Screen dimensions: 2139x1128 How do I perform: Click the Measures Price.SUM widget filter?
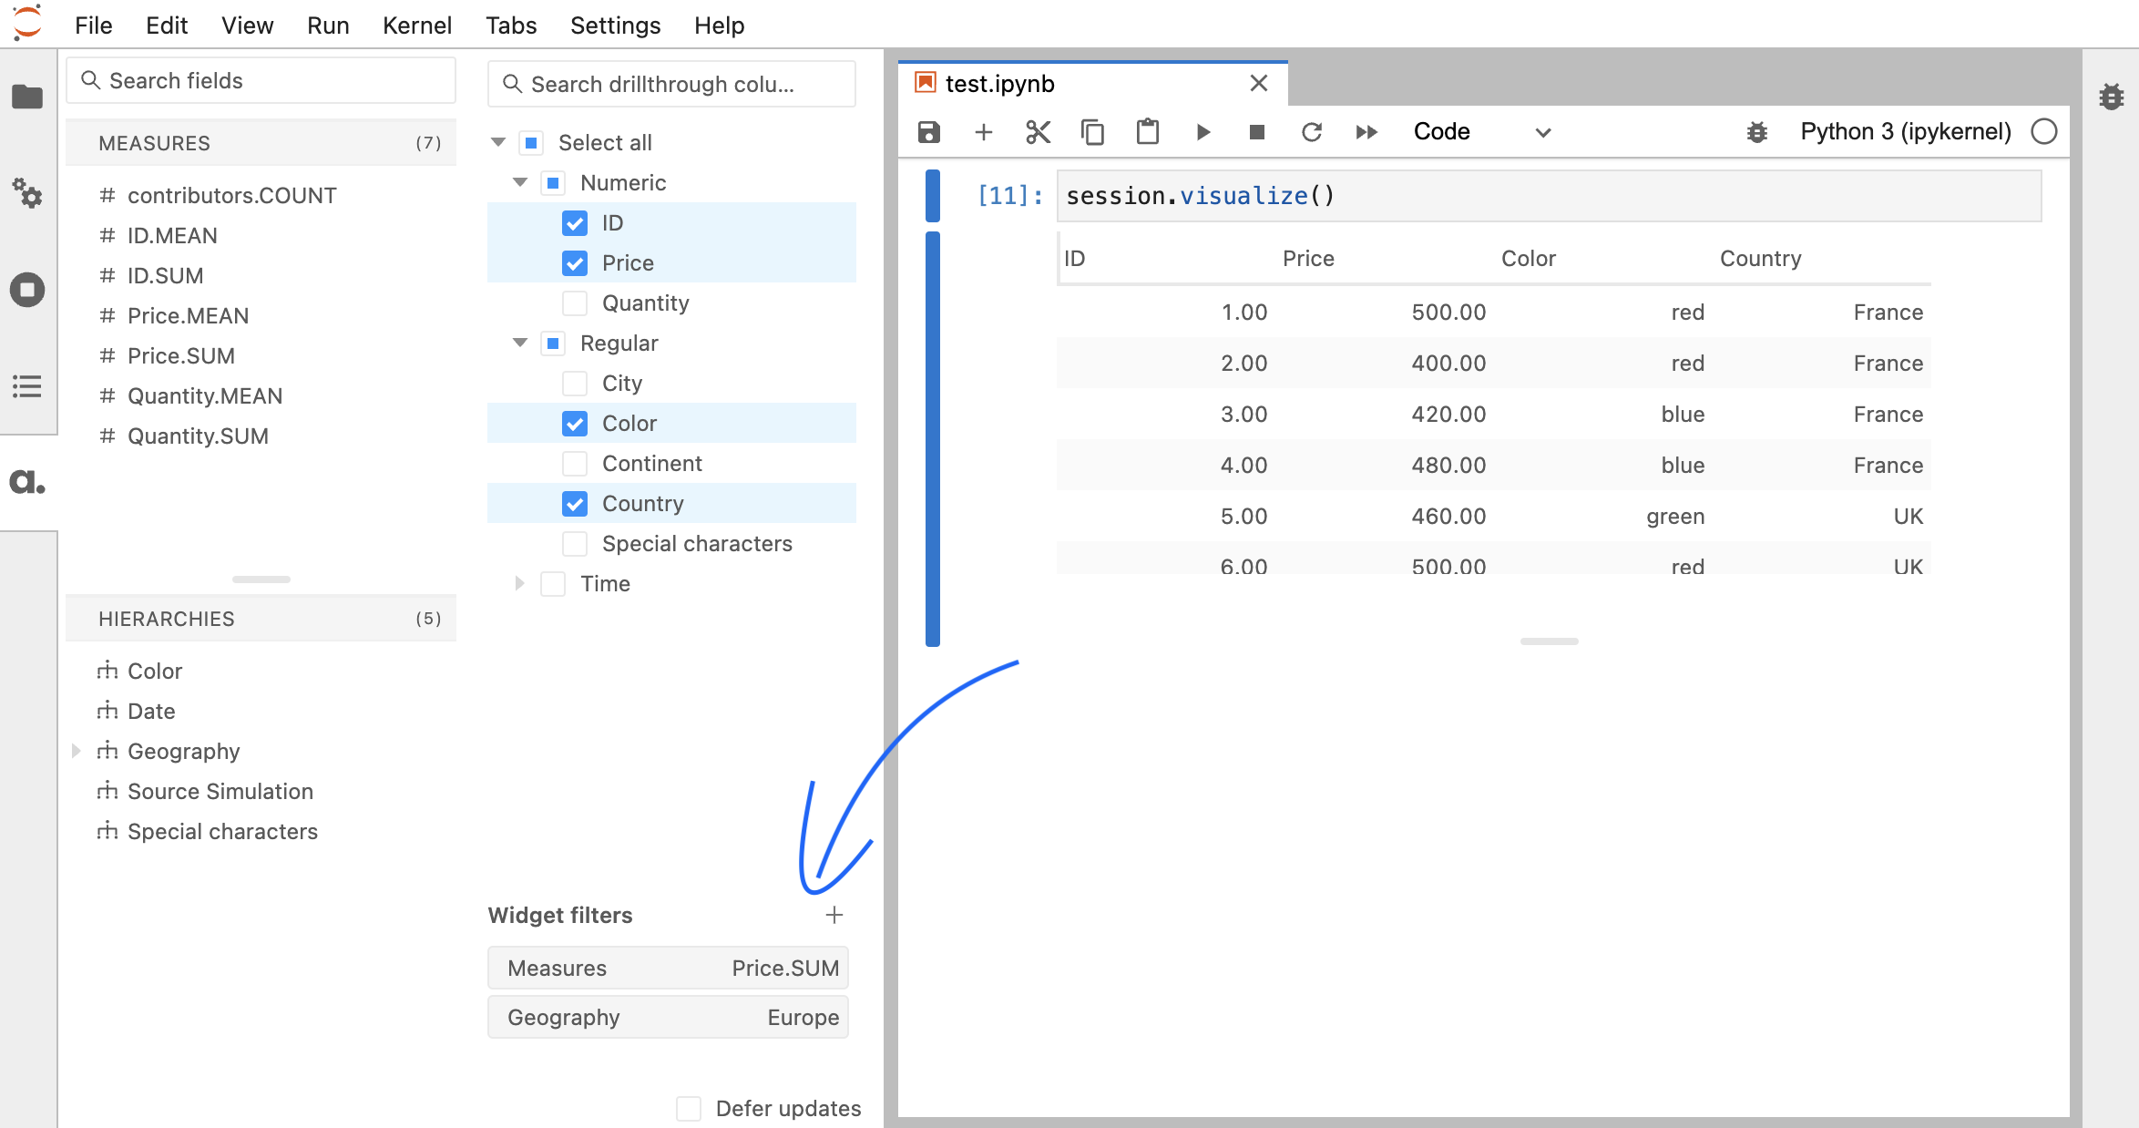pyautogui.click(x=668, y=969)
